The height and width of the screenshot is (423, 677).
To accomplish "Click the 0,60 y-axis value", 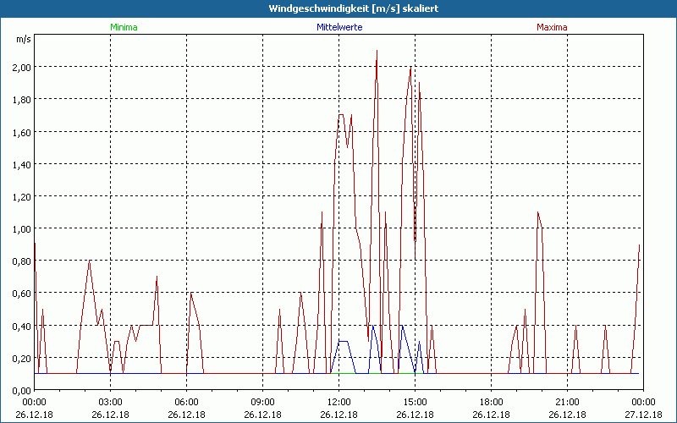I will click(19, 294).
